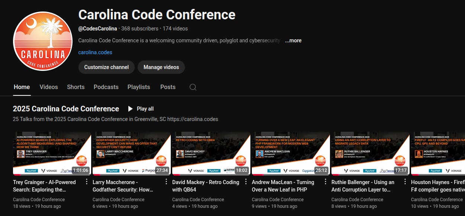This screenshot has width=465, height=216.
Task: Click channel name under David Mackey video
Action: click(x=198, y=200)
